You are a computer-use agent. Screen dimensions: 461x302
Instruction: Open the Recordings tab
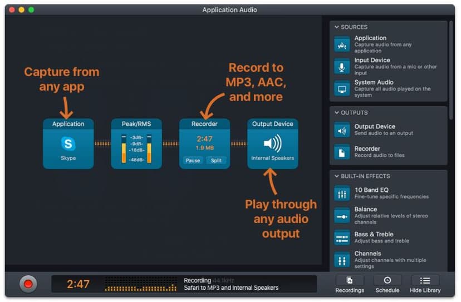click(x=350, y=284)
